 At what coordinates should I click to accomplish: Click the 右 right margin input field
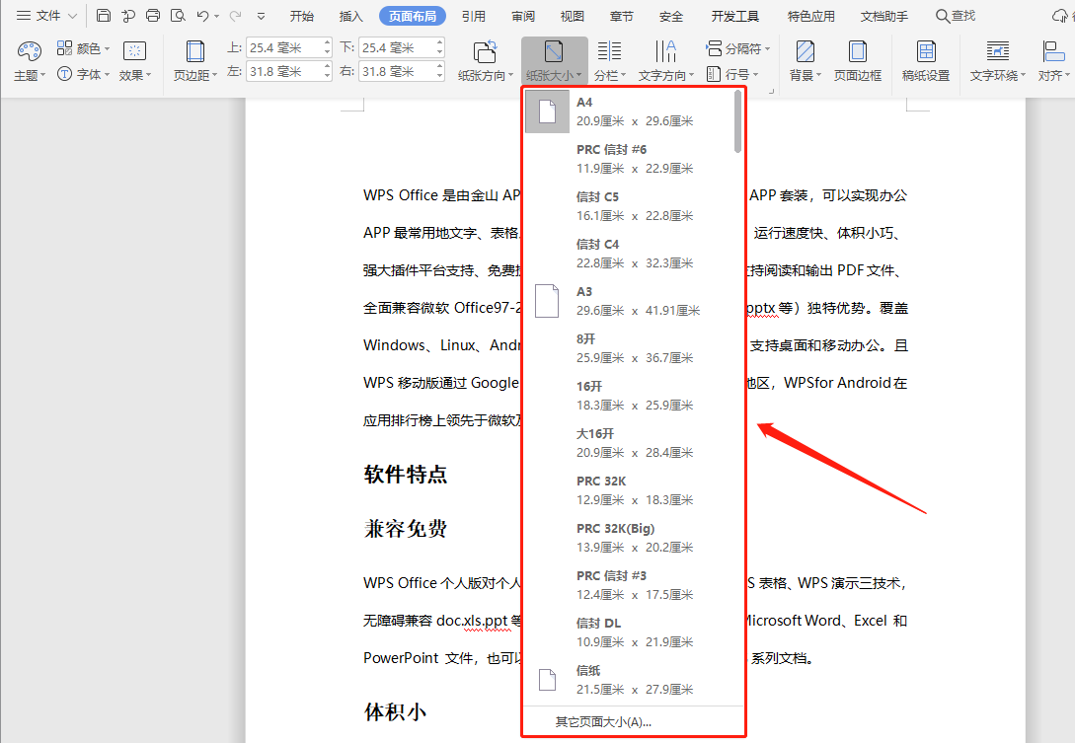pos(396,71)
